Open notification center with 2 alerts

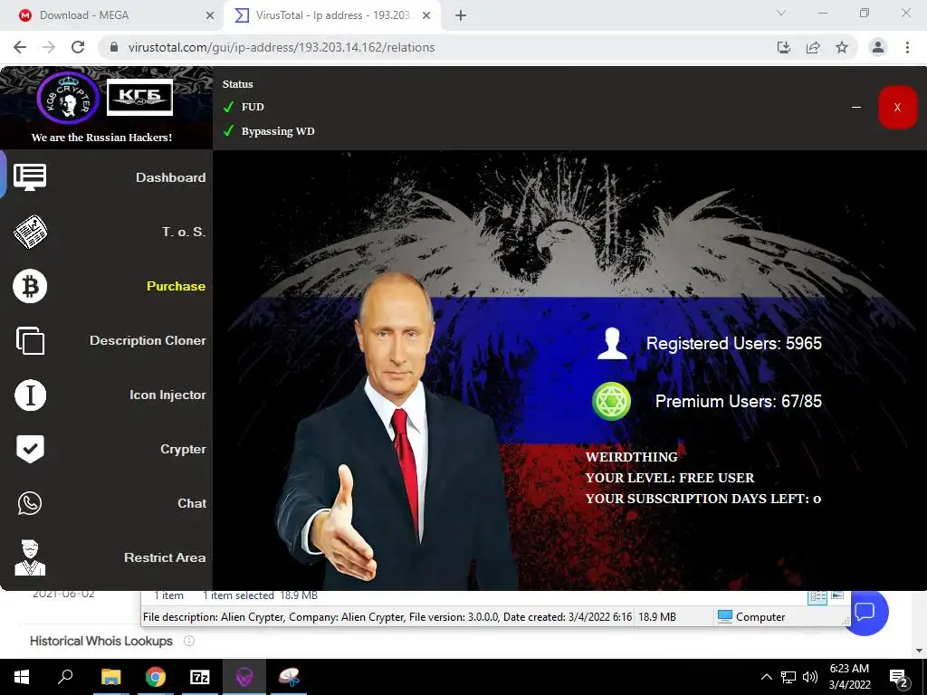click(899, 678)
